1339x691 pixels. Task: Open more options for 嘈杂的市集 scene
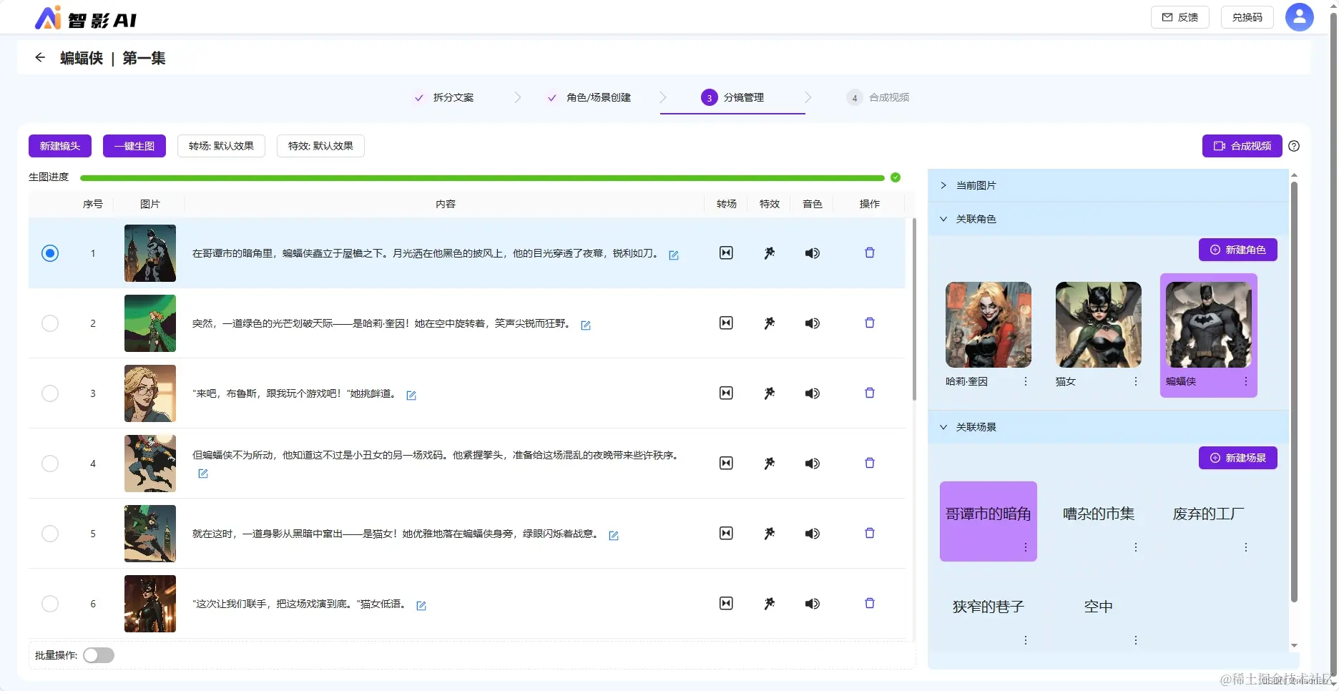pos(1136,547)
